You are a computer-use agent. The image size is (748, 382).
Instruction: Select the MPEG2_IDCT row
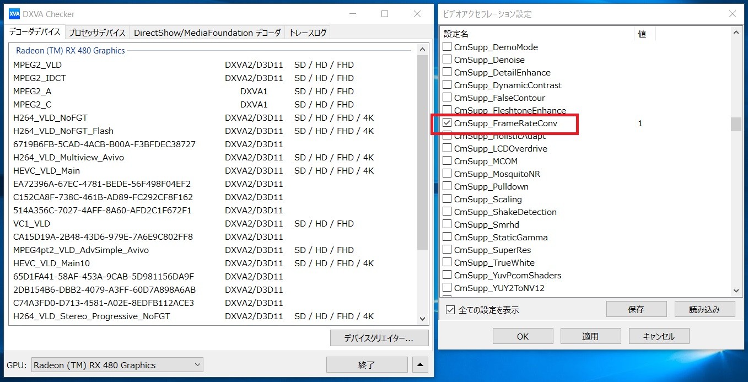[x=213, y=78]
